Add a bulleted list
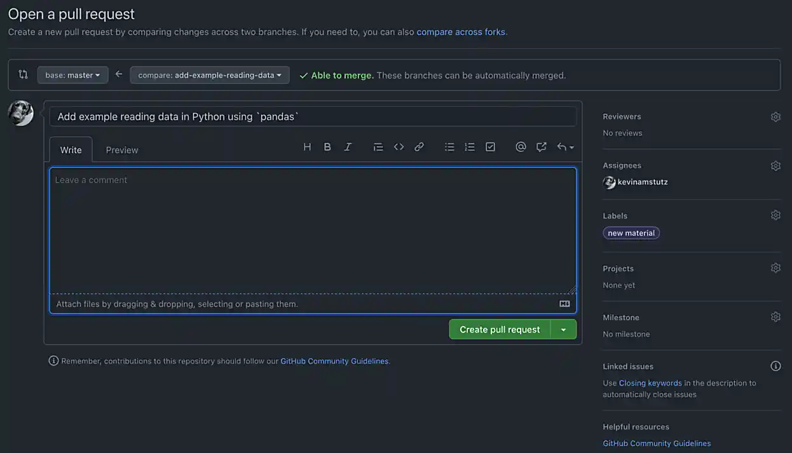This screenshot has width=792, height=453. point(449,147)
